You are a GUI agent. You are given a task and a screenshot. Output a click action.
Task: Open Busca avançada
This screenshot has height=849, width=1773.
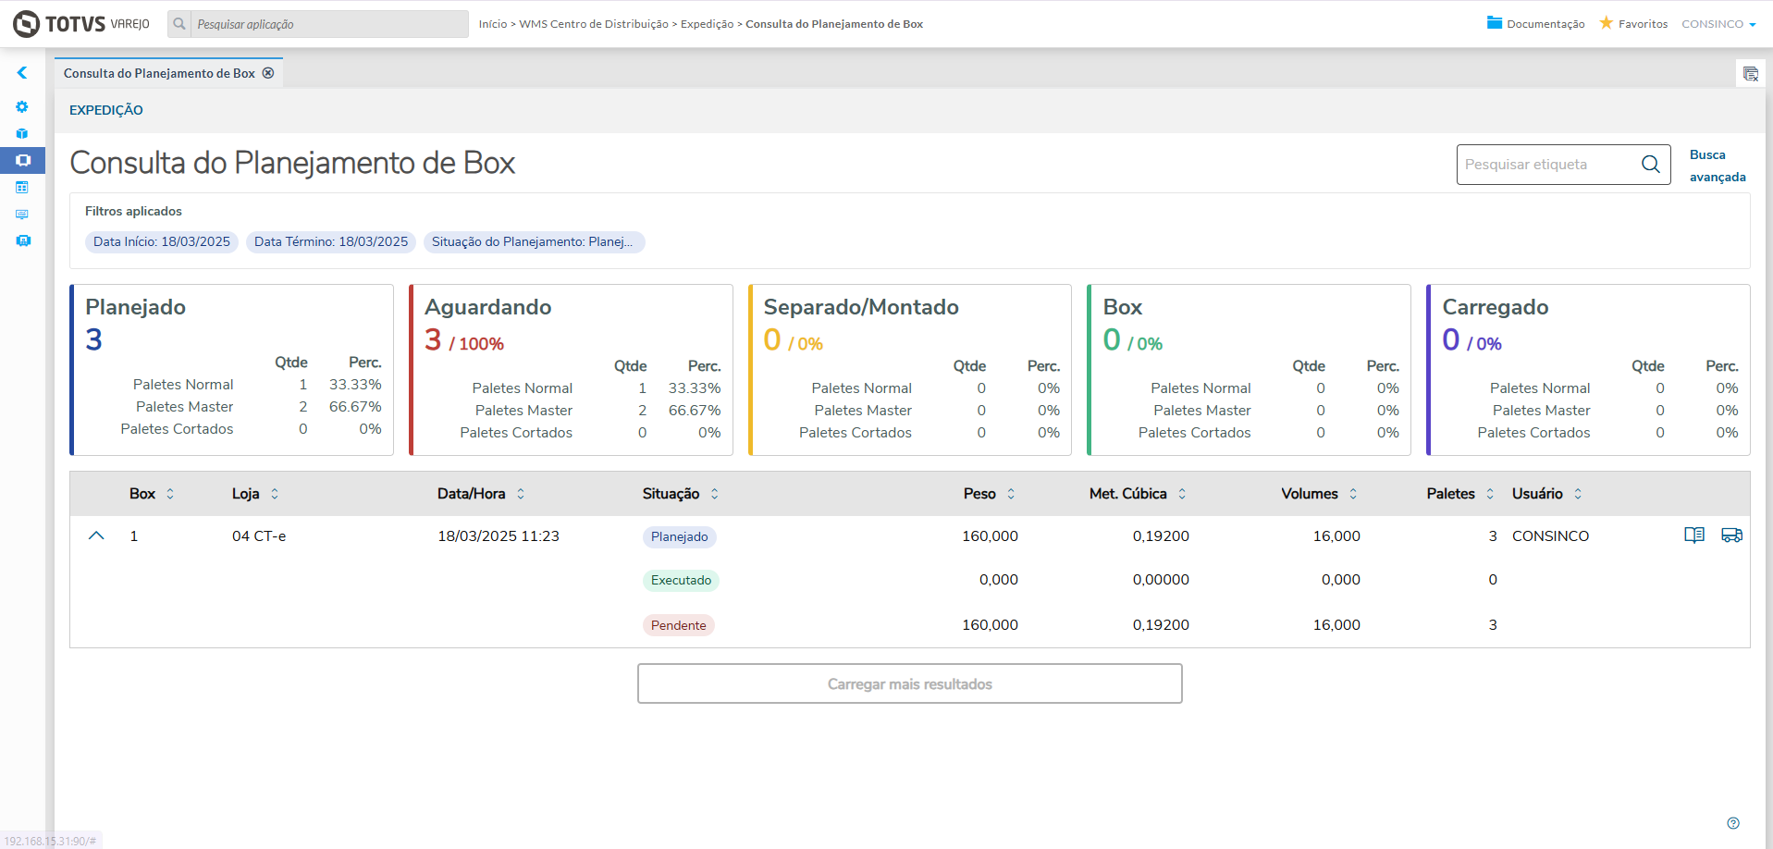[x=1718, y=166]
